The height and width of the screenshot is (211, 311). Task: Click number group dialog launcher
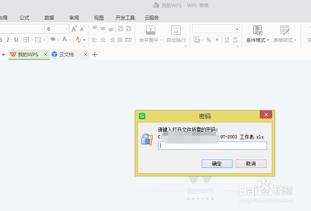point(237,47)
